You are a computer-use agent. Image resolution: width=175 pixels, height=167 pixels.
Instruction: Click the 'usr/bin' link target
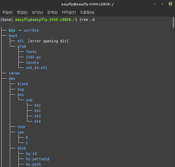point(31,30)
